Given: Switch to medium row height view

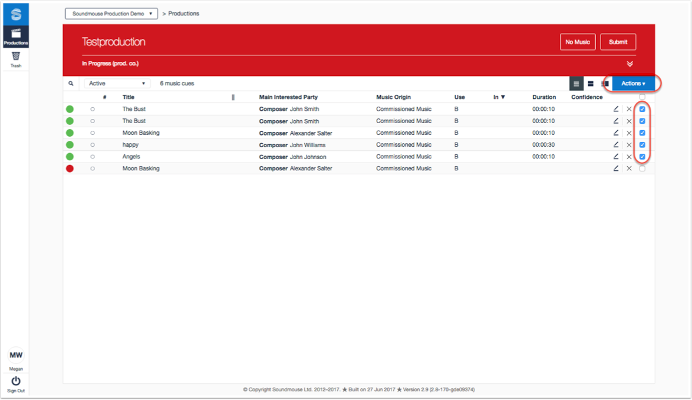Looking at the screenshot, I should point(591,83).
